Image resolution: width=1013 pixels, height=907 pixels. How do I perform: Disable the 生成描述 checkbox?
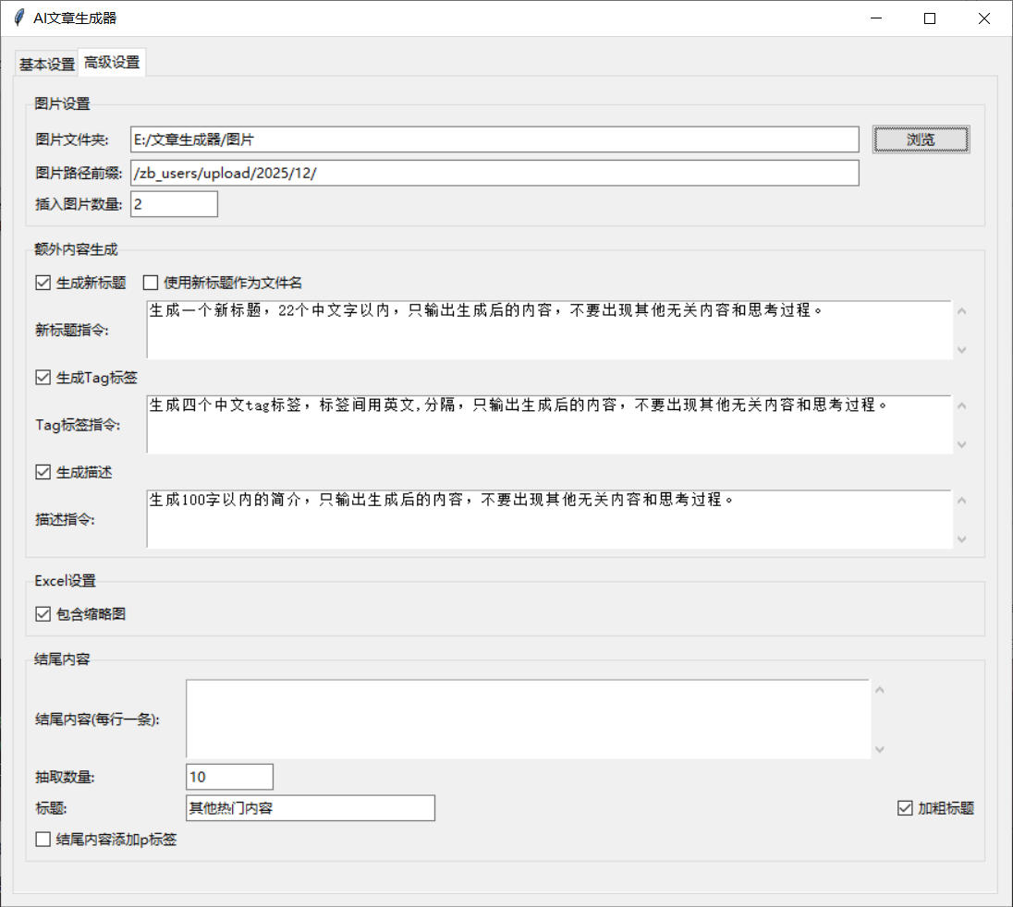(43, 472)
